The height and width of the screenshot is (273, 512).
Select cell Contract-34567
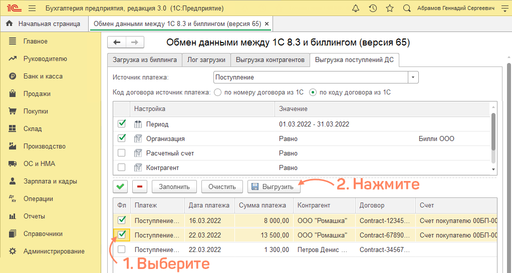click(385, 250)
